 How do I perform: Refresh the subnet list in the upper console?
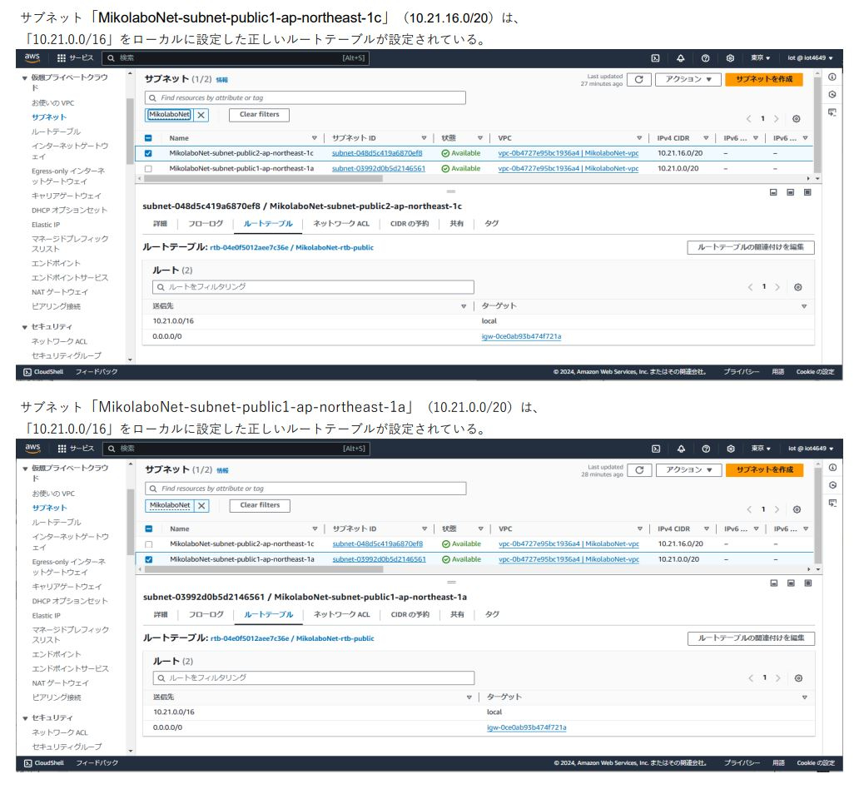[639, 79]
